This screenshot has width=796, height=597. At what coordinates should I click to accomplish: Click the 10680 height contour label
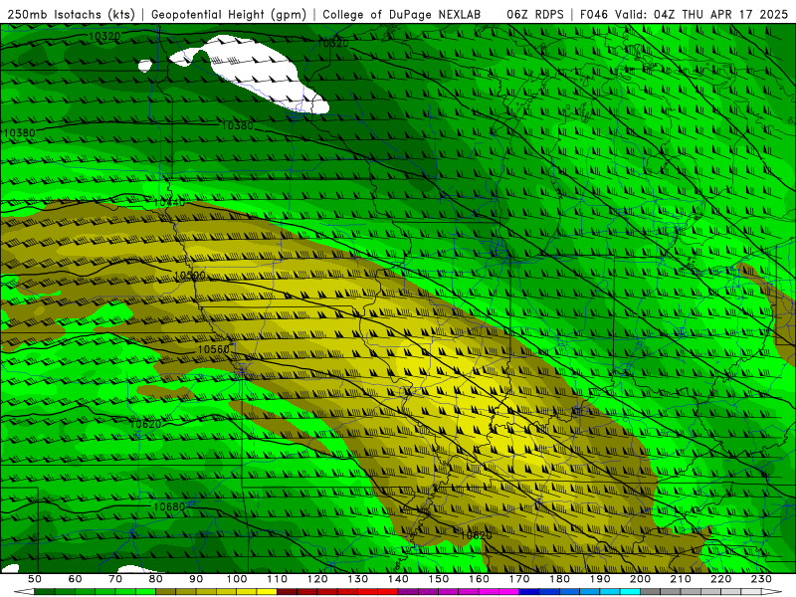click(169, 506)
